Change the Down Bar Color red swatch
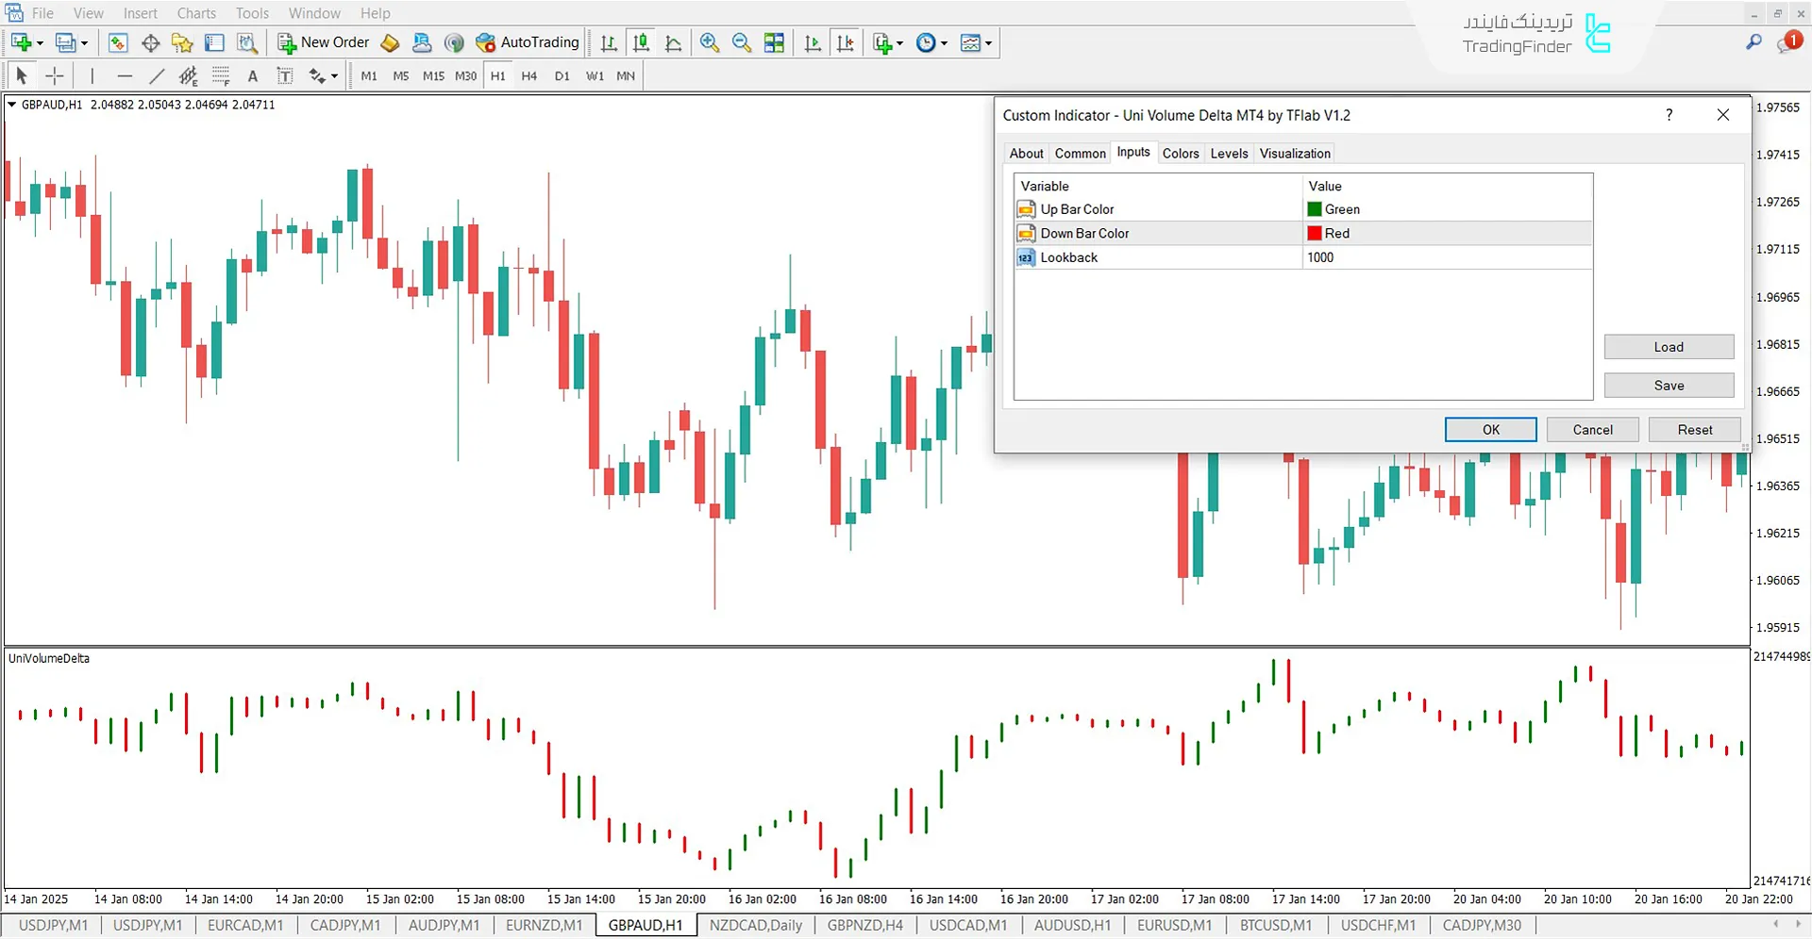 (x=1313, y=233)
